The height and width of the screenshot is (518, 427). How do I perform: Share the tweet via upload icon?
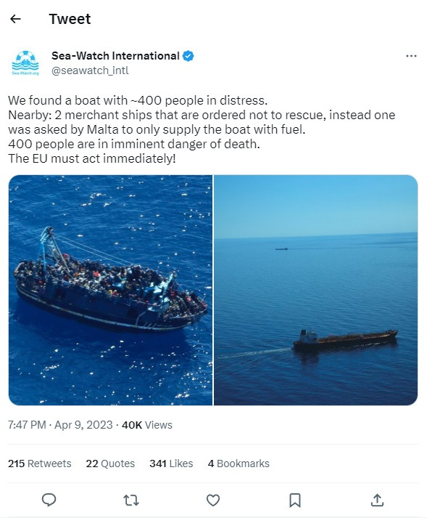377,500
